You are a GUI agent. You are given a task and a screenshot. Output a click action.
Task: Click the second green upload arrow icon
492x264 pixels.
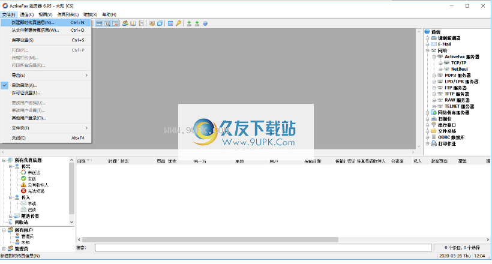[x=197, y=23]
